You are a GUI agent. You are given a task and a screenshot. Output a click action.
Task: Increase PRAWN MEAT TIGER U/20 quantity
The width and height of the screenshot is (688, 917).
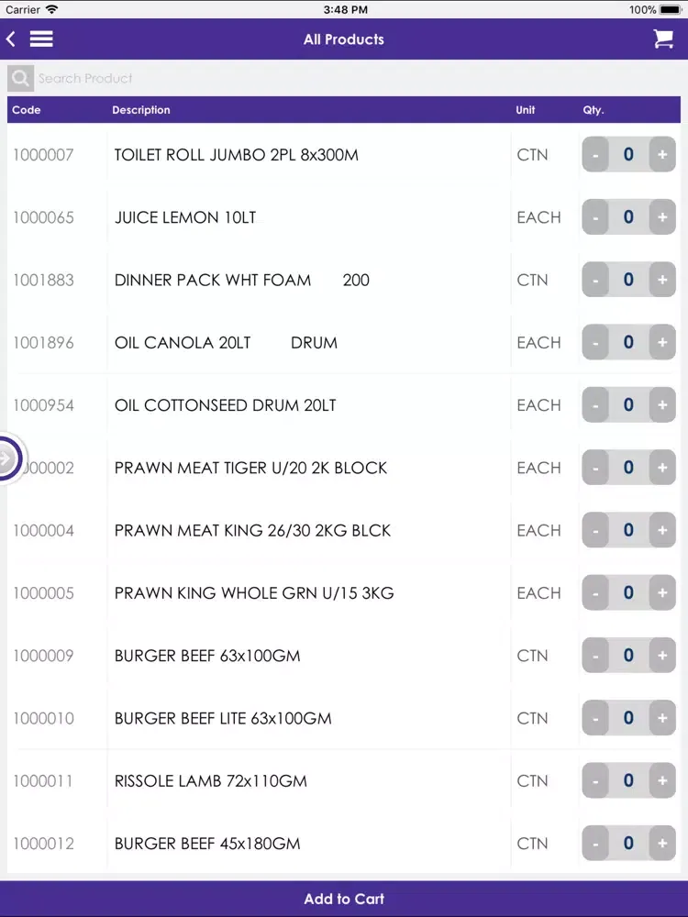tap(662, 468)
